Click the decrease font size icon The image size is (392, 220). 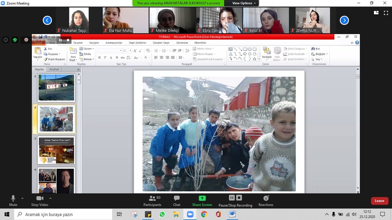pyautogui.click(x=140, y=51)
